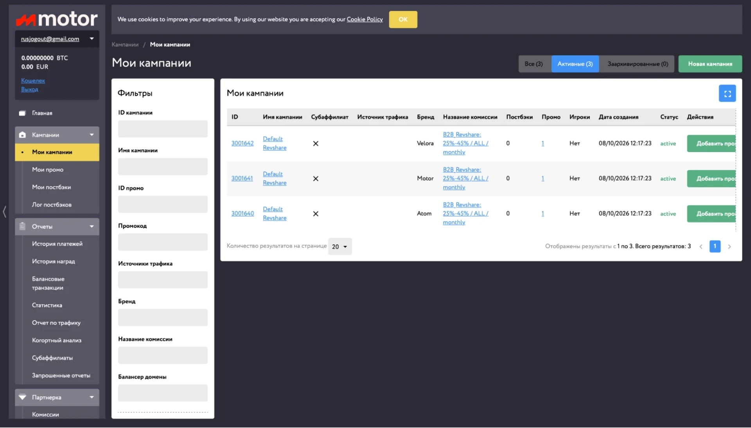The width and height of the screenshot is (751, 428).
Task: Click Кампании breadcrumb link
Action: pyautogui.click(x=125, y=45)
